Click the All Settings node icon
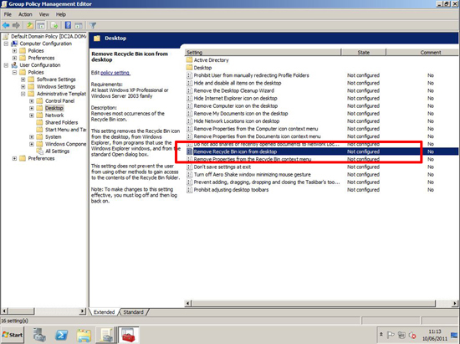This screenshot has width=460, height=344. (x=39, y=151)
